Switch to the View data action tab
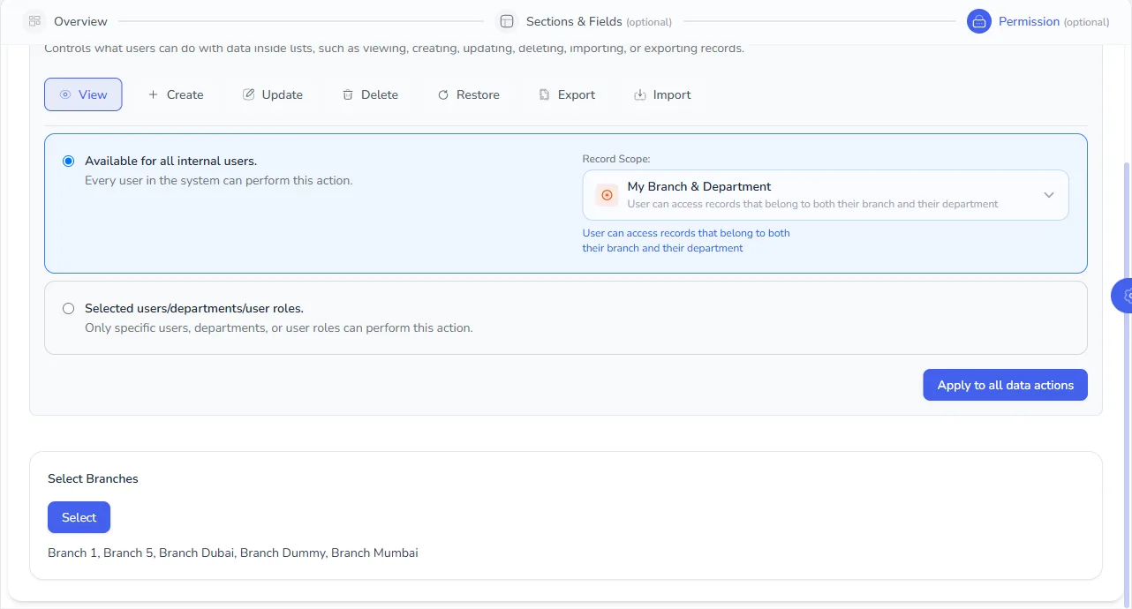 [83, 94]
